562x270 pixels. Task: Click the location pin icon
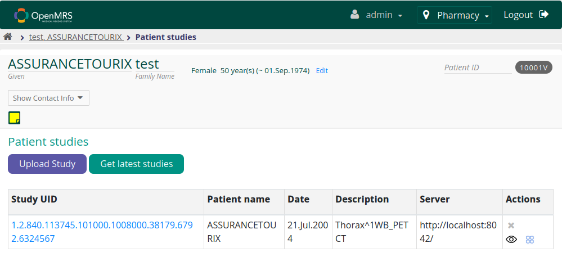point(426,15)
